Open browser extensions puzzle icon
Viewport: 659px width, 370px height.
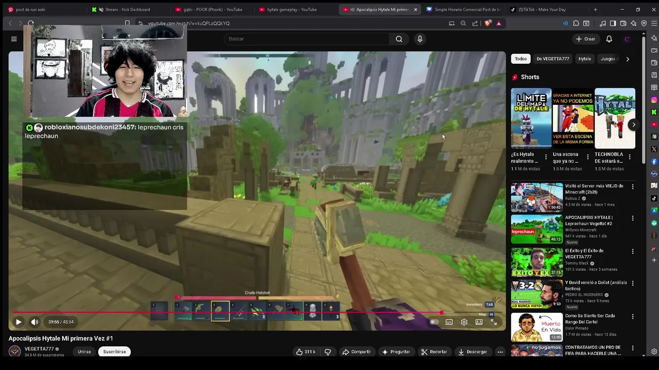point(576,23)
